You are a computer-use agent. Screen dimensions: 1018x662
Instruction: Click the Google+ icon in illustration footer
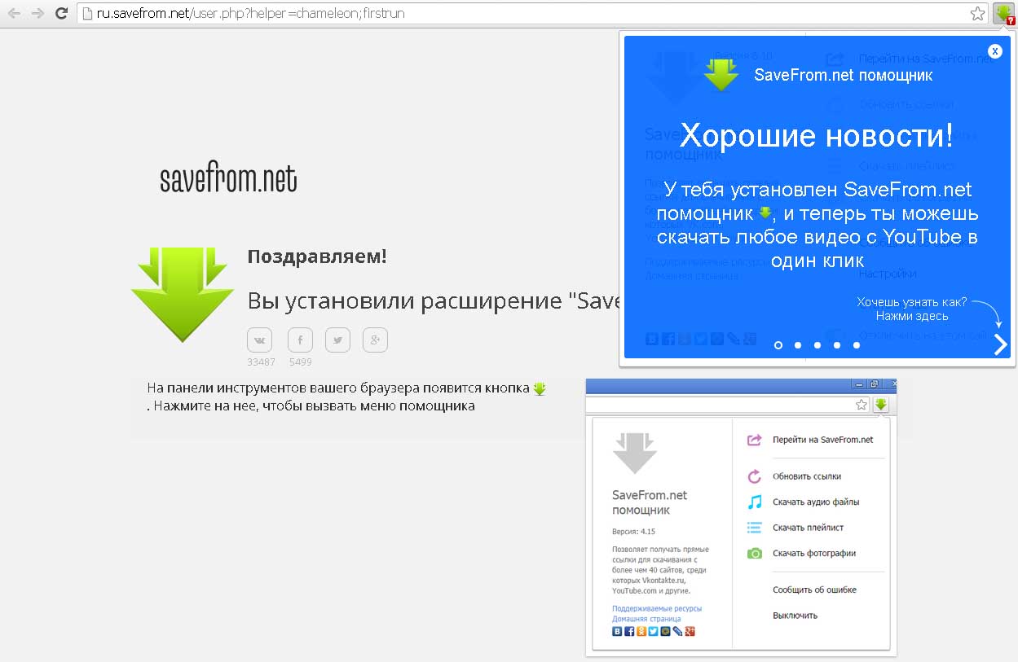coord(690,631)
